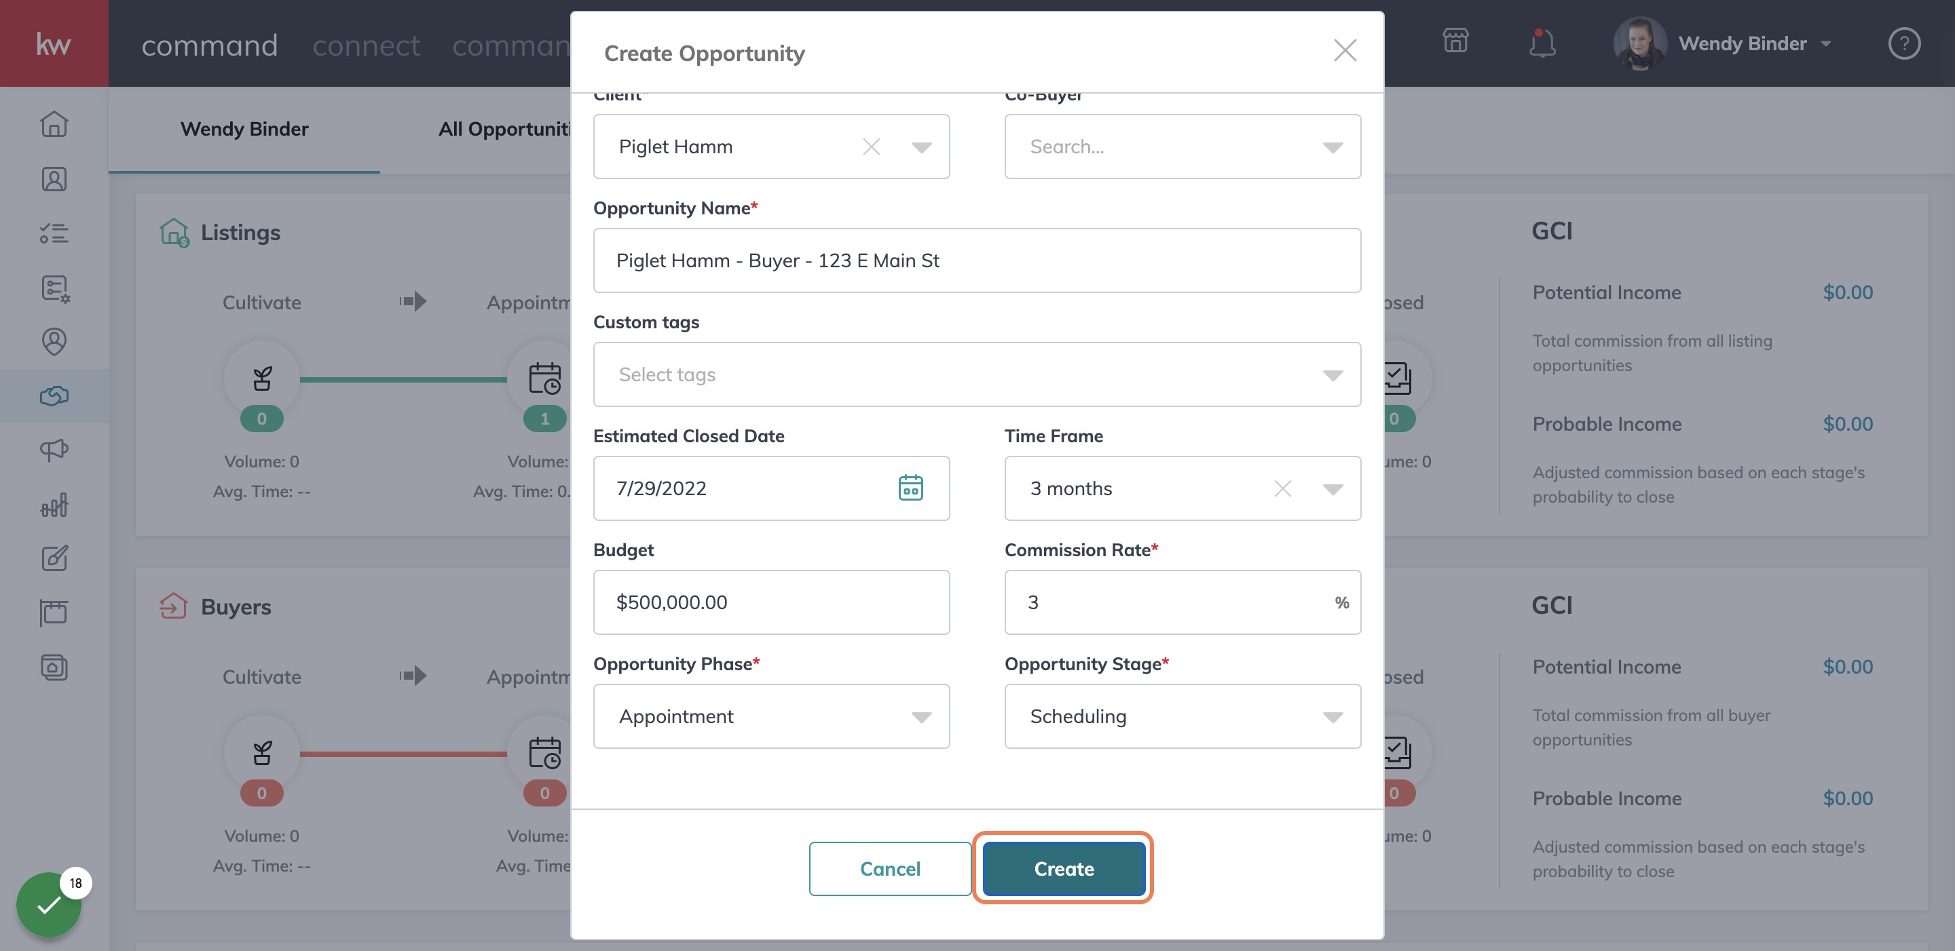Screen dimensions: 1955x951
Task: Click into the Budget input field
Action: pos(771,602)
